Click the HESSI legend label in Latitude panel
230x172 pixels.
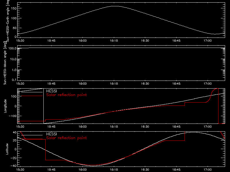point(51,134)
